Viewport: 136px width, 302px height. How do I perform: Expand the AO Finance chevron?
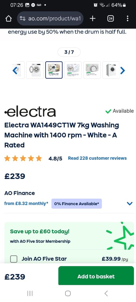point(129,203)
